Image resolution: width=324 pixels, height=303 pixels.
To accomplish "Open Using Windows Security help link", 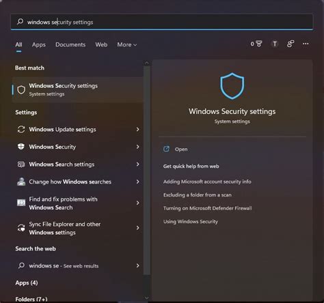I will 191,222.
